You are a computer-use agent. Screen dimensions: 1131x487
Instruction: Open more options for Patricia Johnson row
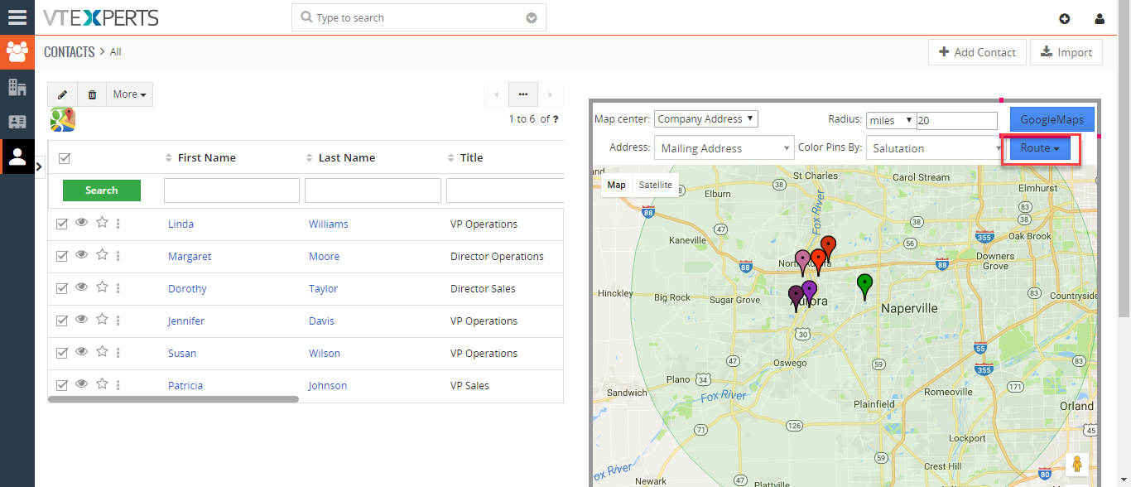pyautogui.click(x=118, y=385)
